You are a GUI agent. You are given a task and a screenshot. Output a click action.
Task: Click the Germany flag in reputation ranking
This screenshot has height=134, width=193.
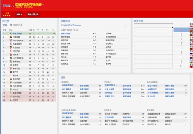191,35
